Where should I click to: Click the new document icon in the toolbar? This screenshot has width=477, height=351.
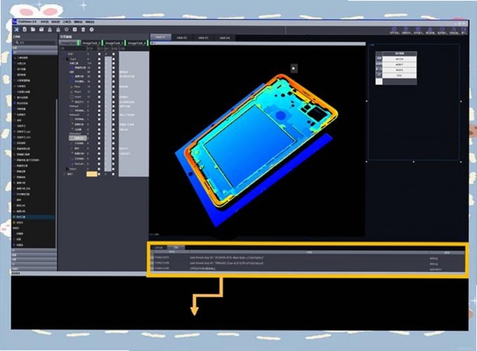click(x=25, y=29)
